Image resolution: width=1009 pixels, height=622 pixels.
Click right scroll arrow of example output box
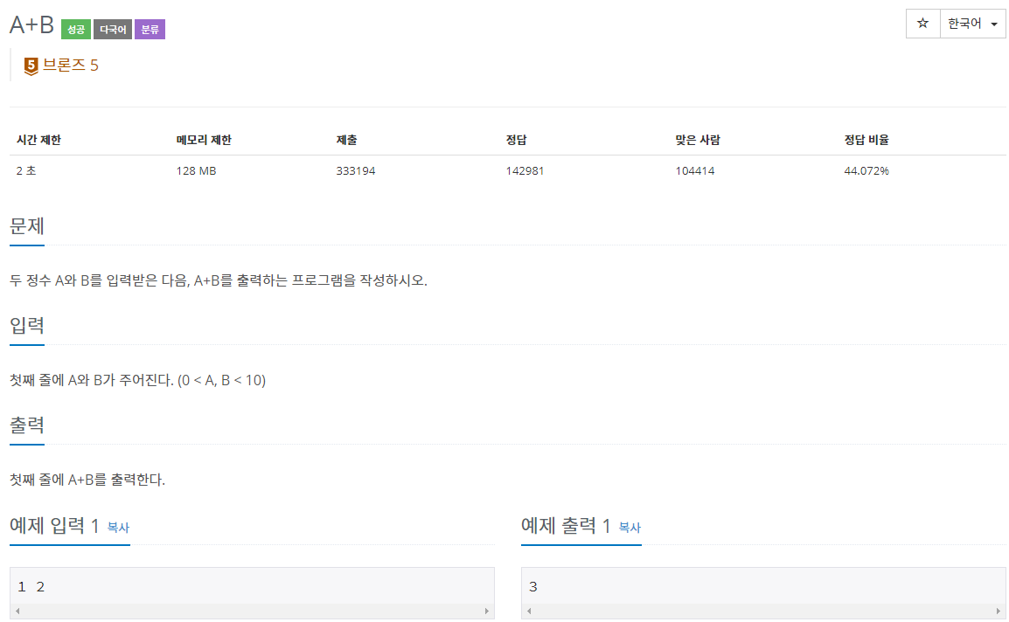998,611
